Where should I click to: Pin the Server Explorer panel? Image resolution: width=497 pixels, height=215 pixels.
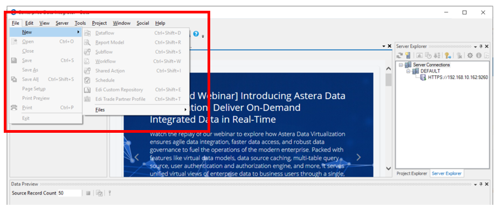(x=481, y=47)
